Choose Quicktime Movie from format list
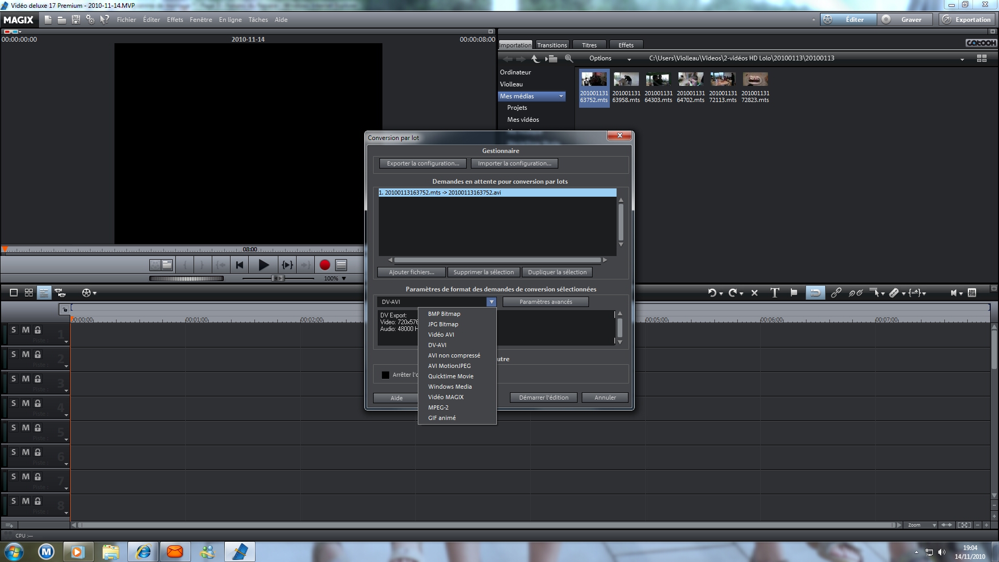The image size is (999, 562). [457, 376]
